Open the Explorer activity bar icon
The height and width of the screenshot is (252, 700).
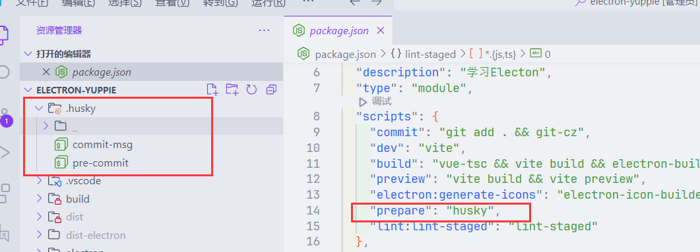[x=3, y=35]
